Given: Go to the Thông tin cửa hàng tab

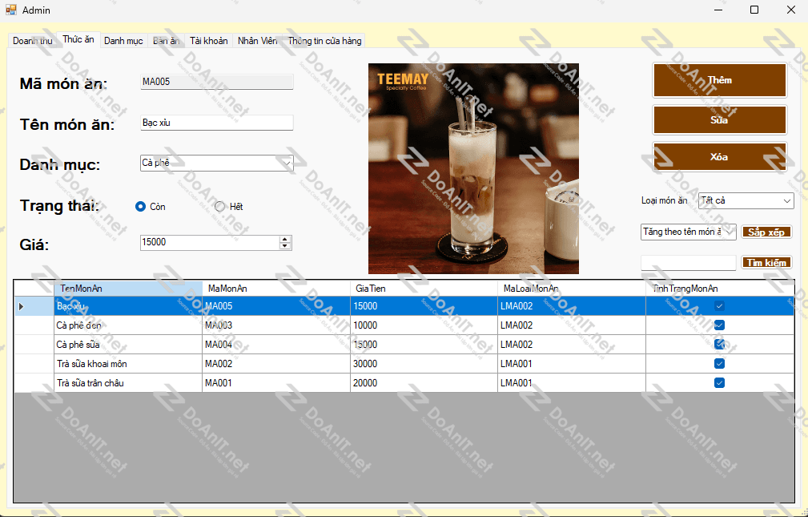Looking at the screenshot, I should pos(324,41).
